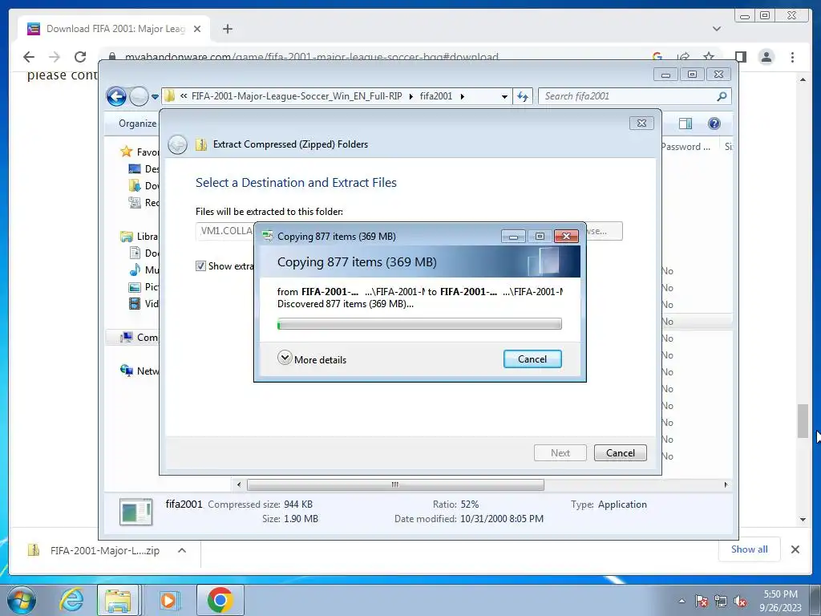821x616 pixels.
Task: Select Computer in navigation pane
Action: [x=140, y=338]
